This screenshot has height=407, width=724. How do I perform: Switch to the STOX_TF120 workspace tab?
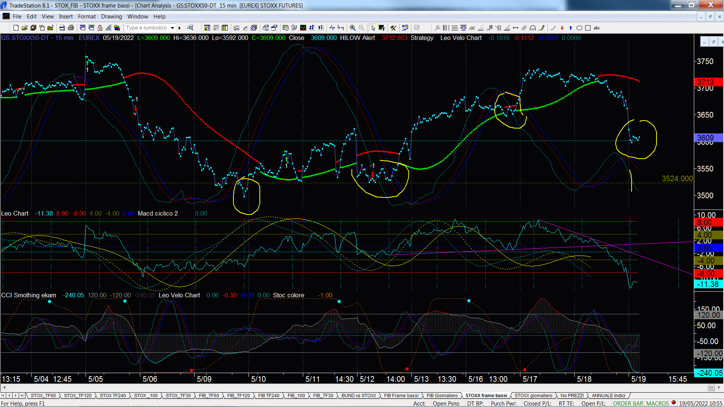point(78,396)
